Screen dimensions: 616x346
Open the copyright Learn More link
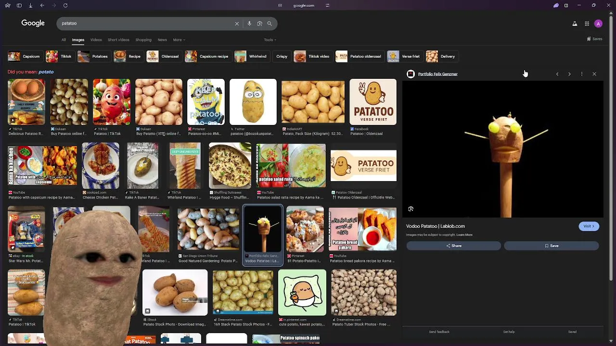(464, 235)
